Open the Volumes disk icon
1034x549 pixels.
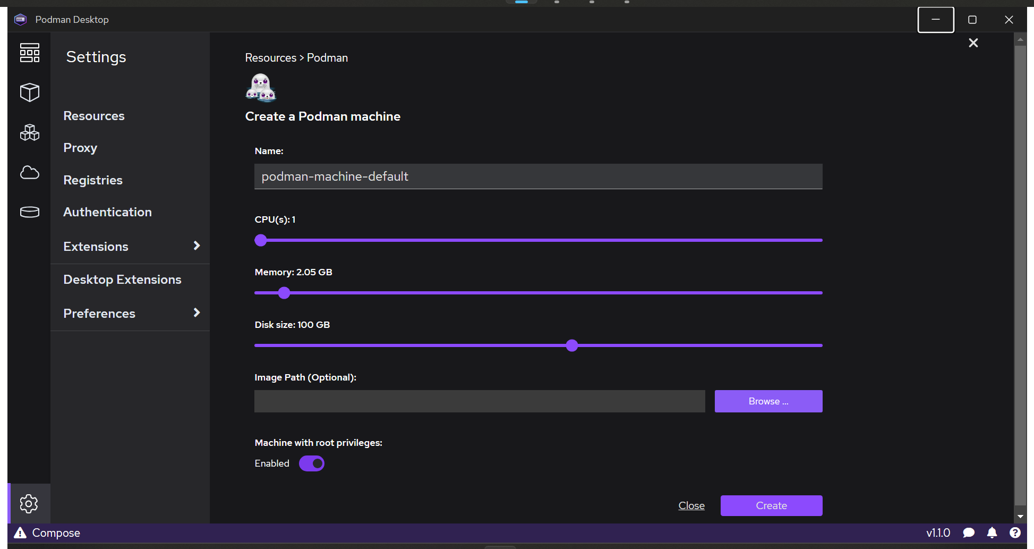click(30, 212)
